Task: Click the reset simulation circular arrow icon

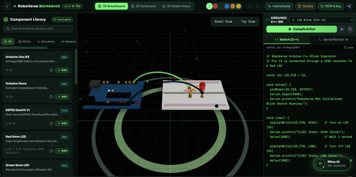Action: pyautogui.click(x=350, y=29)
